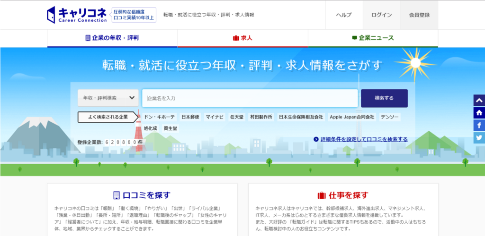Click the よく検索される企業 label
Screen dimensions: 485x236
point(108,117)
